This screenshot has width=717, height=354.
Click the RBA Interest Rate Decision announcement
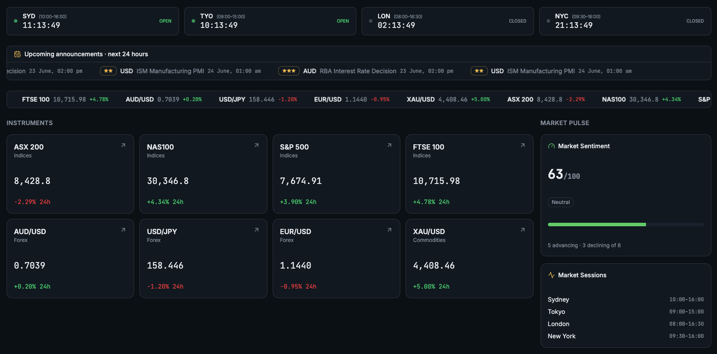366,71
